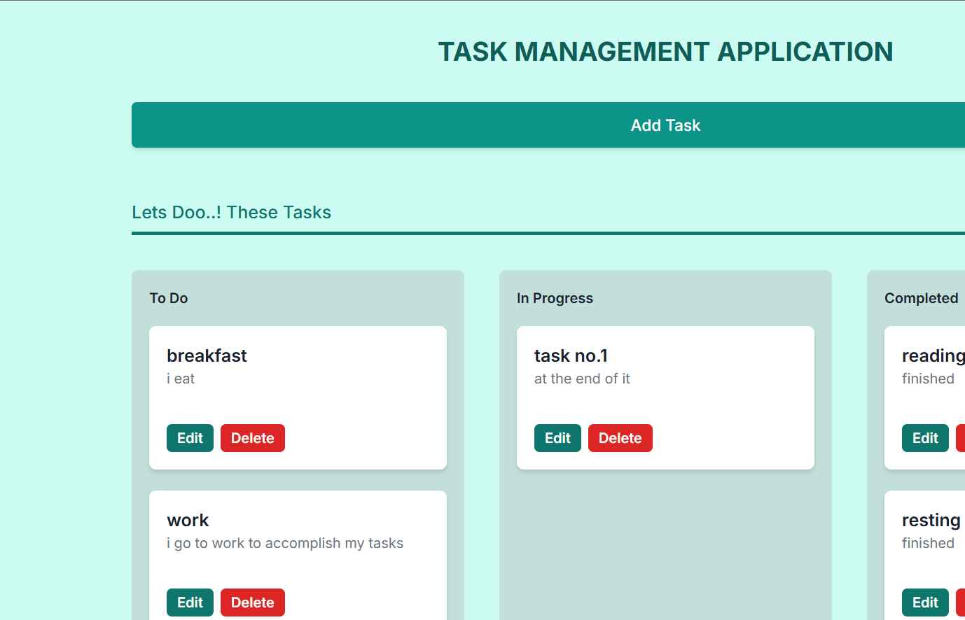The width and height of the screenshot is (965, 620).
Task: Edit the resting task
Action: pyautogui.click(x=925, y=603)
